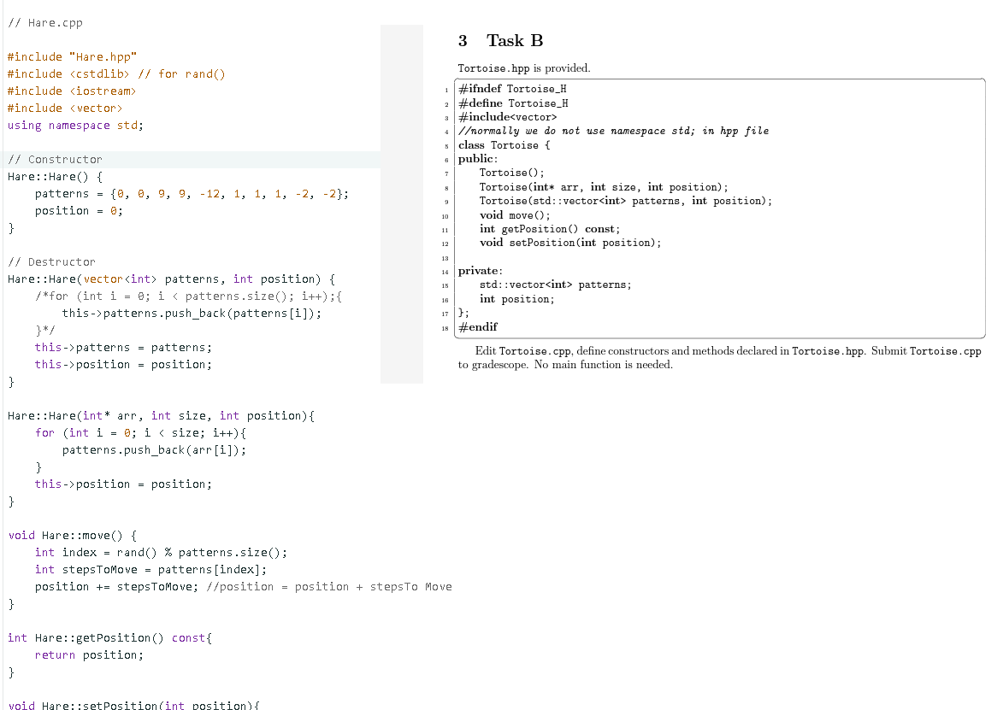
Task: Select the include <iostream> directive
Action: (x=71, y=91)
